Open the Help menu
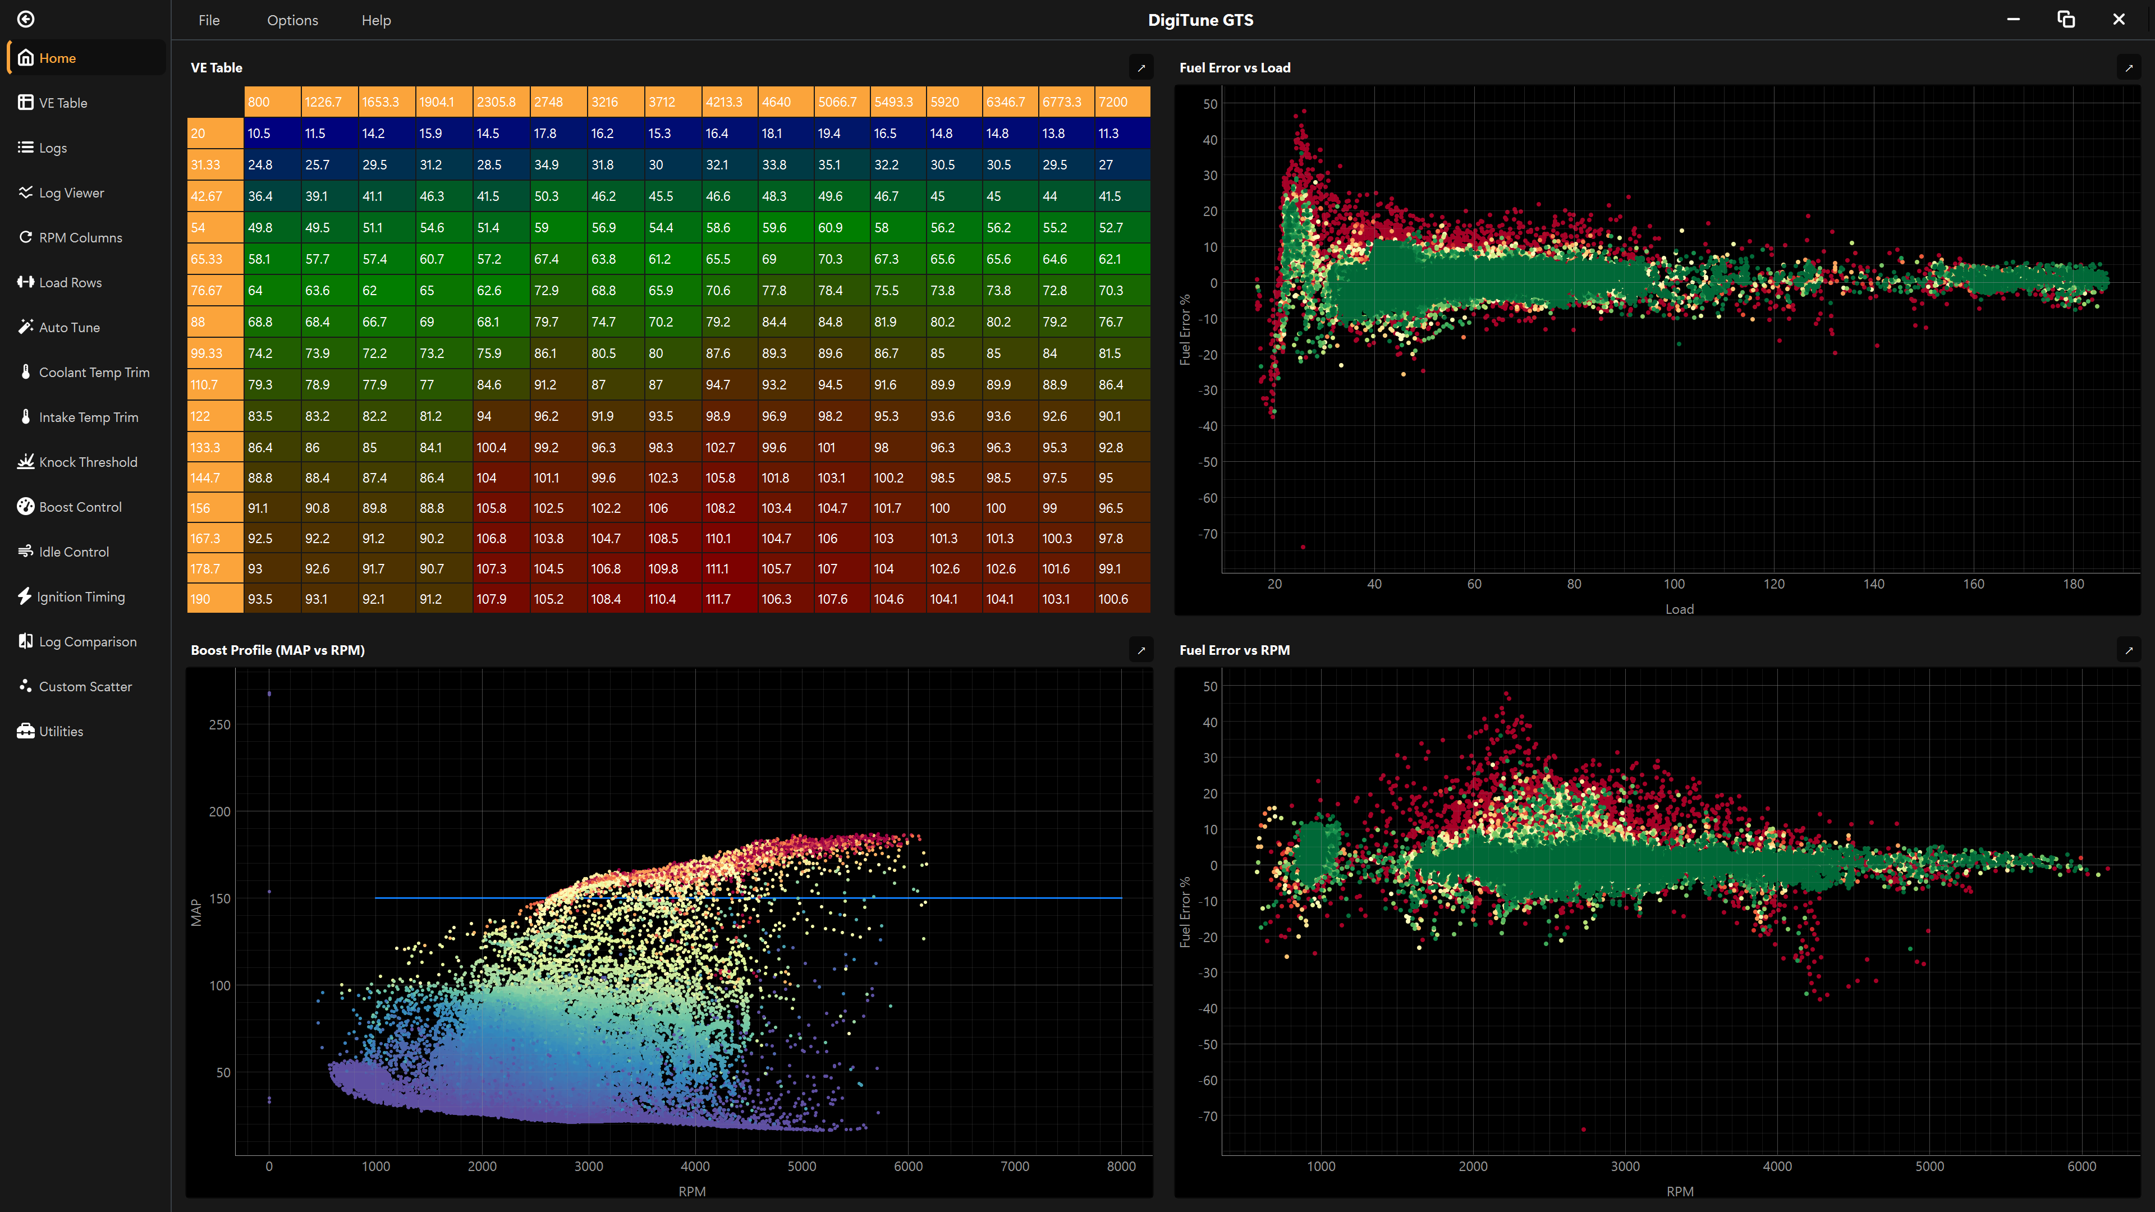The image size is (2155, 1212). 375,20
